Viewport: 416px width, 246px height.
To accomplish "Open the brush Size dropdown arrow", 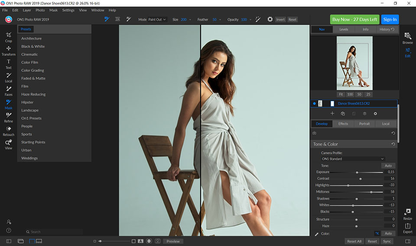I will coord(190,19).
